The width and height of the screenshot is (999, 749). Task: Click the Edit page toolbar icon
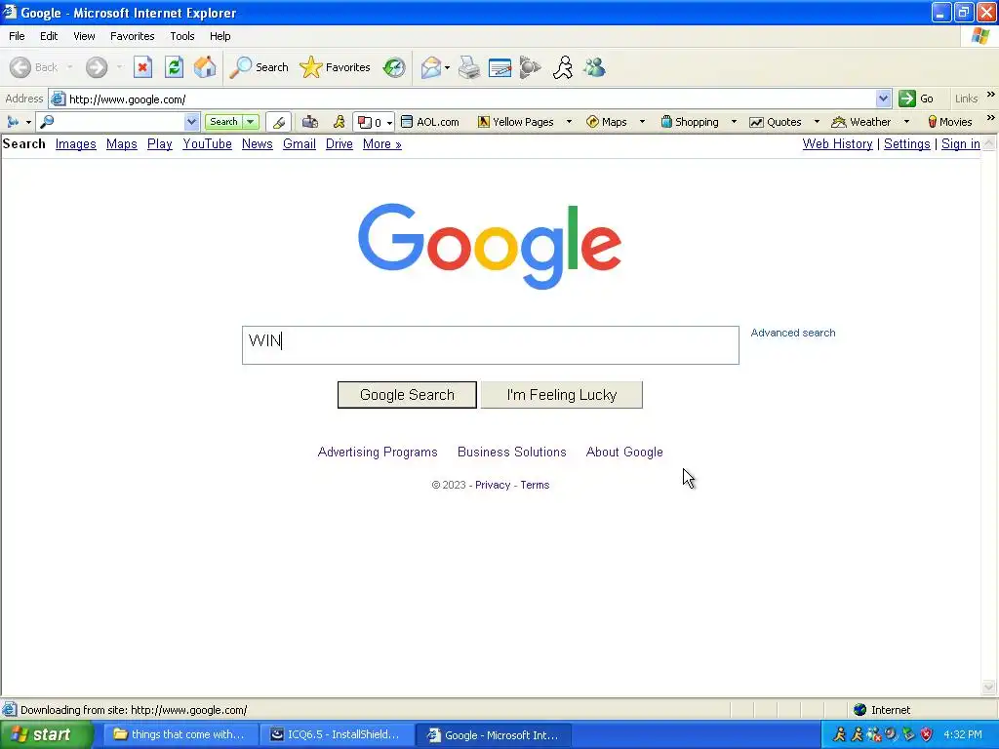pyautogui.click(x=499, y=67)
